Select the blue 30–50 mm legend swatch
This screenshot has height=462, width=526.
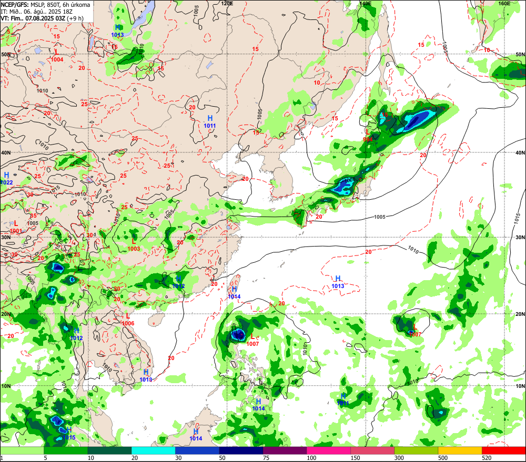(197, 450)
